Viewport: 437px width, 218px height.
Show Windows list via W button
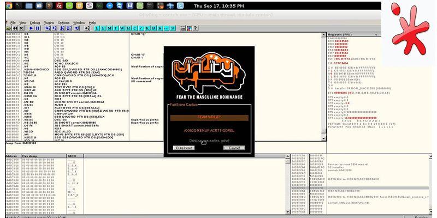click(x=122, y=28)
